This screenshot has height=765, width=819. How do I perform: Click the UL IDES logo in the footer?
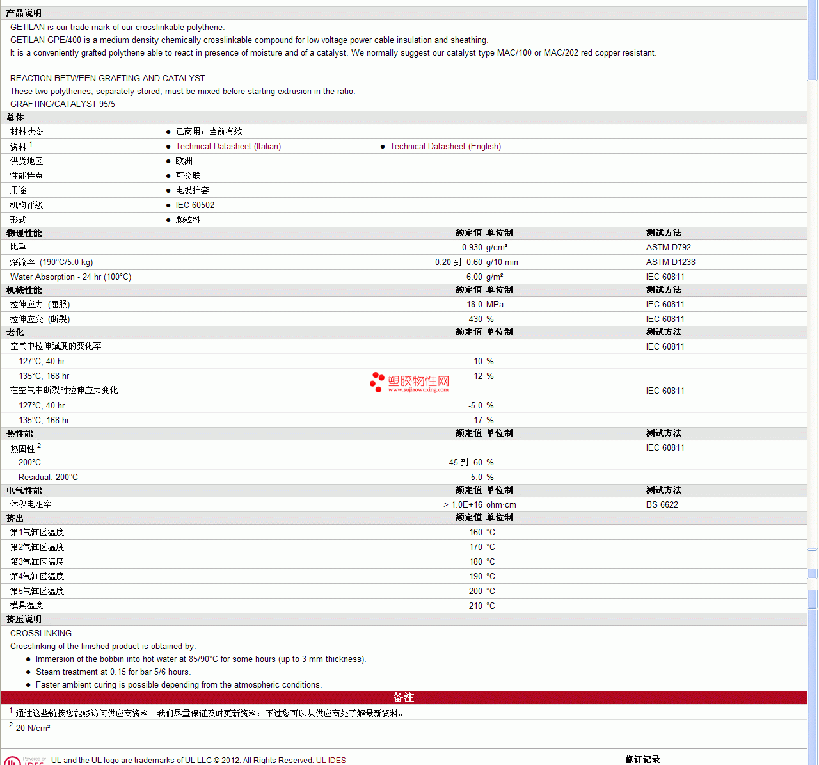(x=24, y=761)
